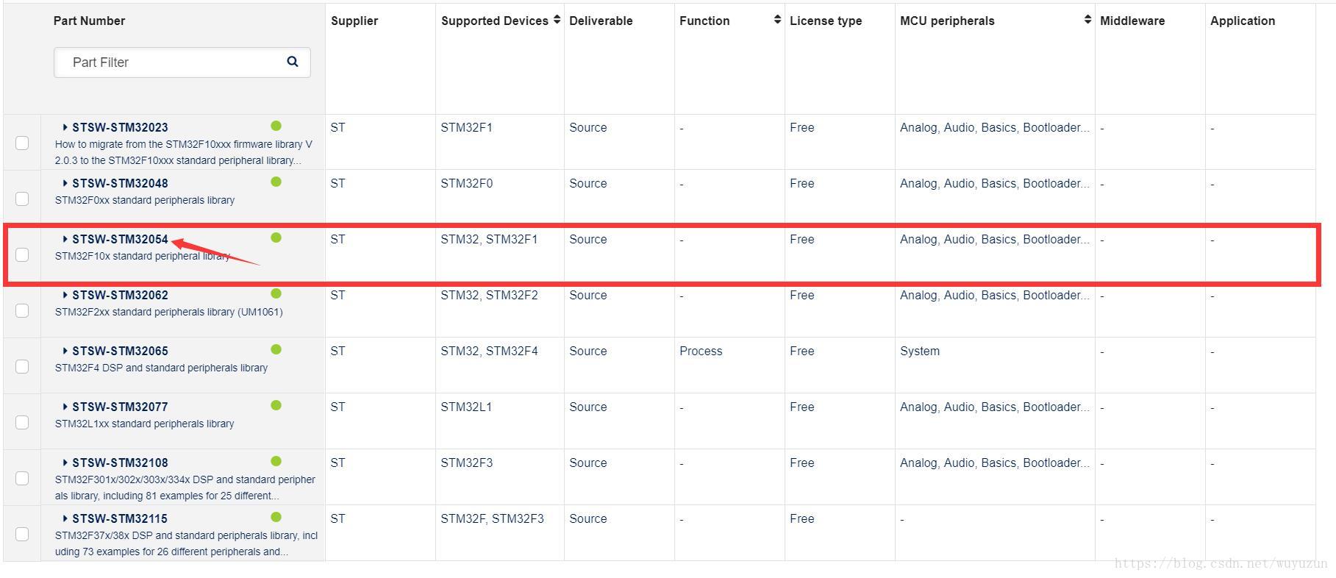Tick the checkbox for STSW-STM32115

coord(22,534)
